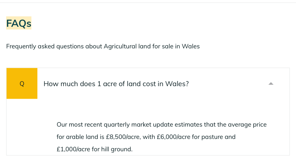Click the orange square beside the question
The height and width of the screenshot is (158, 296).
pos(22,83)
